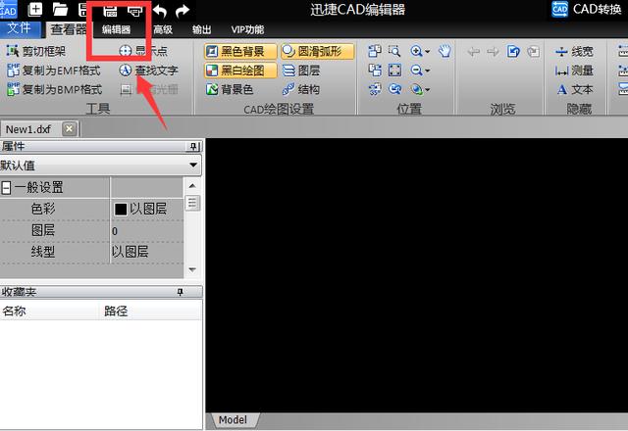This screenshot has height=431, width=628.
Task: Open the 背景色 color picker
Action: pos(230,89)
